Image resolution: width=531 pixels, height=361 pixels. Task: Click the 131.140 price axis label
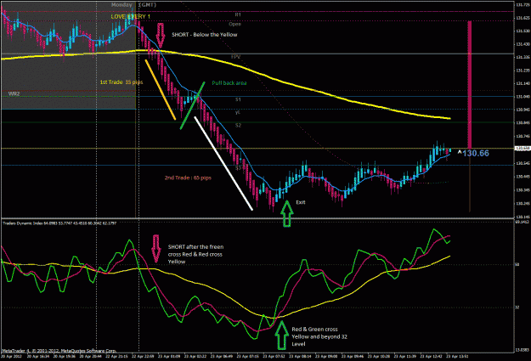coord(523,83)
